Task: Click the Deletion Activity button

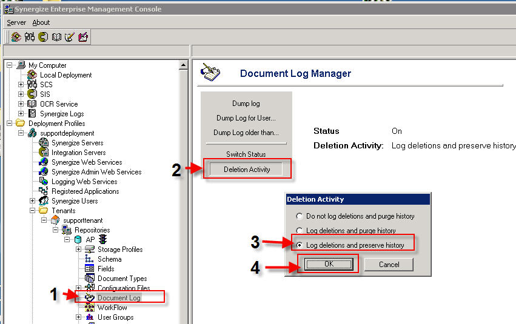Action: pos(246,169)
